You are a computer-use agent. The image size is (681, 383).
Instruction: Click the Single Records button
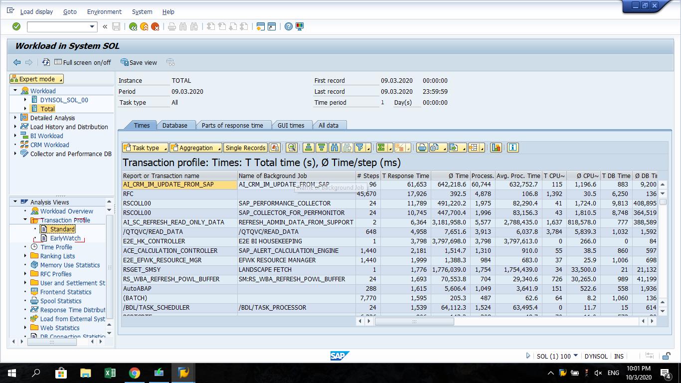tap(245, 147)
